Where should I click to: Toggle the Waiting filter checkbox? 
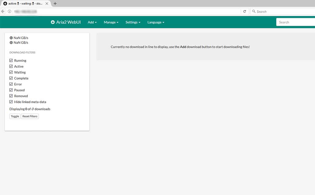[x=11, y=72]
